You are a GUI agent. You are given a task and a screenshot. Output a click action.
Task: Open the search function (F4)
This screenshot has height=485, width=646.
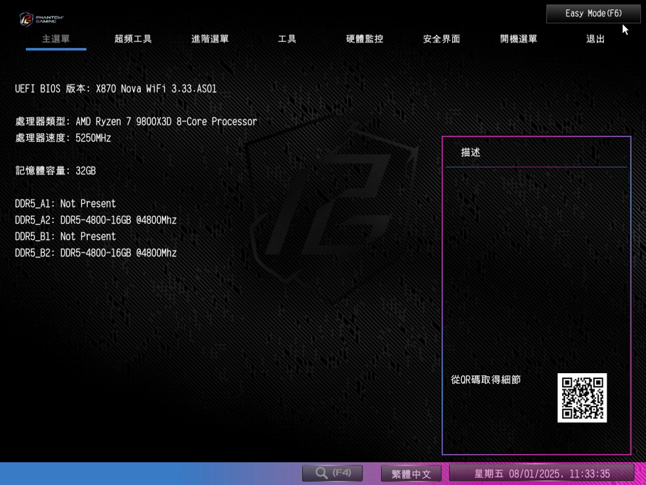click(332, 473)
